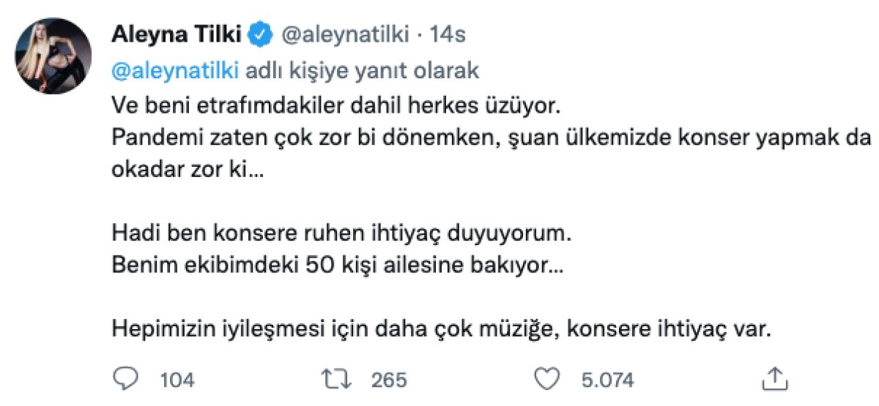879x406 pixels.
Task: Click the line starting 'Hadi ben konsere'
Action: (x=341, y=234)
